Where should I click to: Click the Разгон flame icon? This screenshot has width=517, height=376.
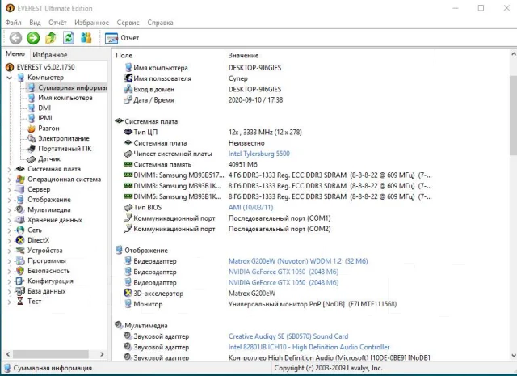point(32,129)
